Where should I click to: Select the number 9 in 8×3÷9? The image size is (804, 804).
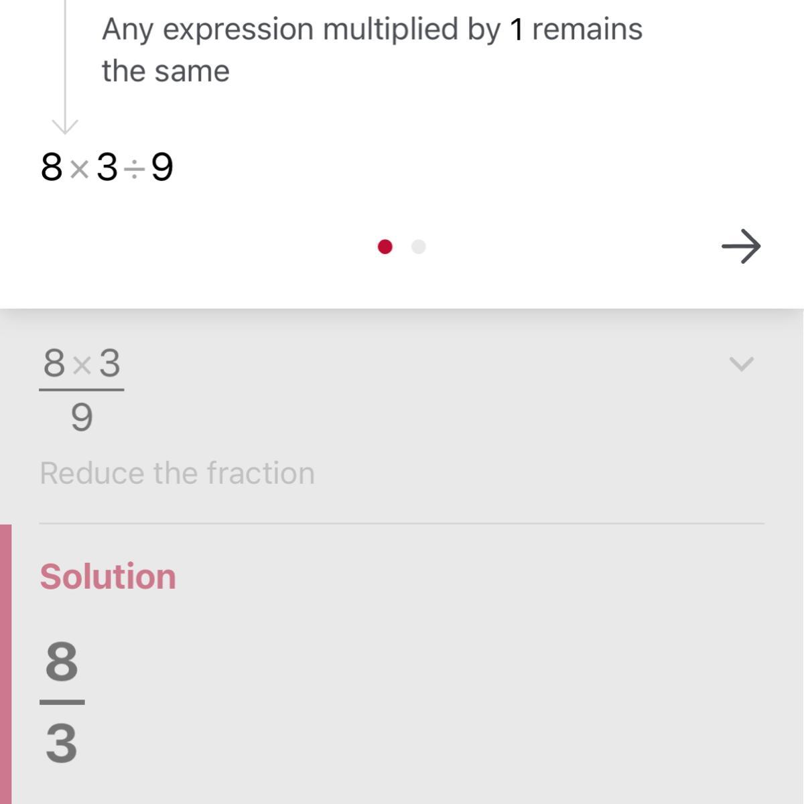[162, 167]
